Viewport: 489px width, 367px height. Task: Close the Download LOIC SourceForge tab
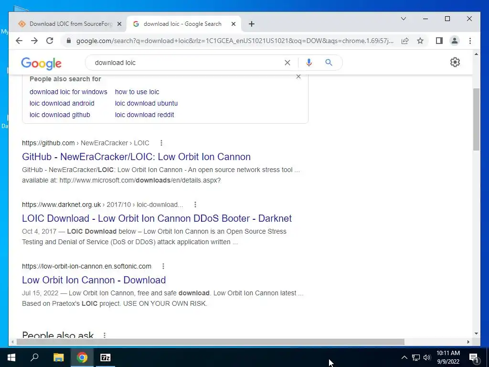tap(119, 24)
